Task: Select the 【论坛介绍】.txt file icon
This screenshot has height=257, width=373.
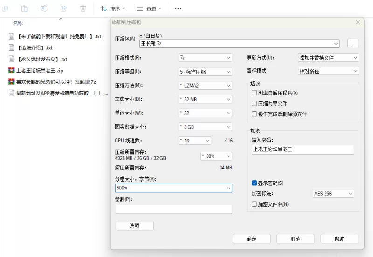Action: (x=12, y=47)
